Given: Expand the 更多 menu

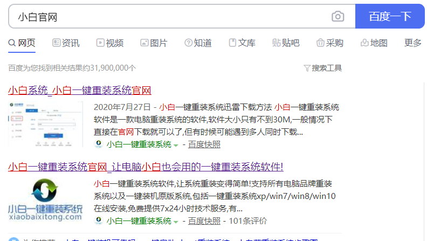Looking at the screenshot, I should point(412,43).
